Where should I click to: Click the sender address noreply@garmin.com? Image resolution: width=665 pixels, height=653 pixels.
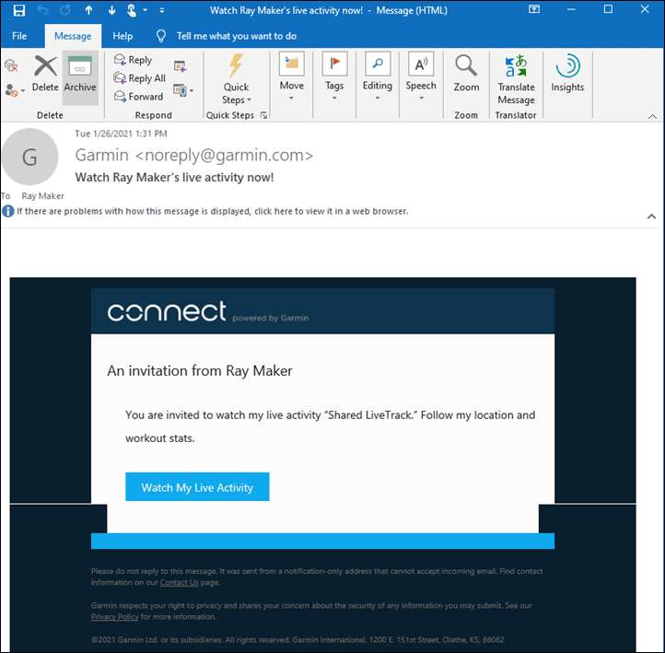225,156
